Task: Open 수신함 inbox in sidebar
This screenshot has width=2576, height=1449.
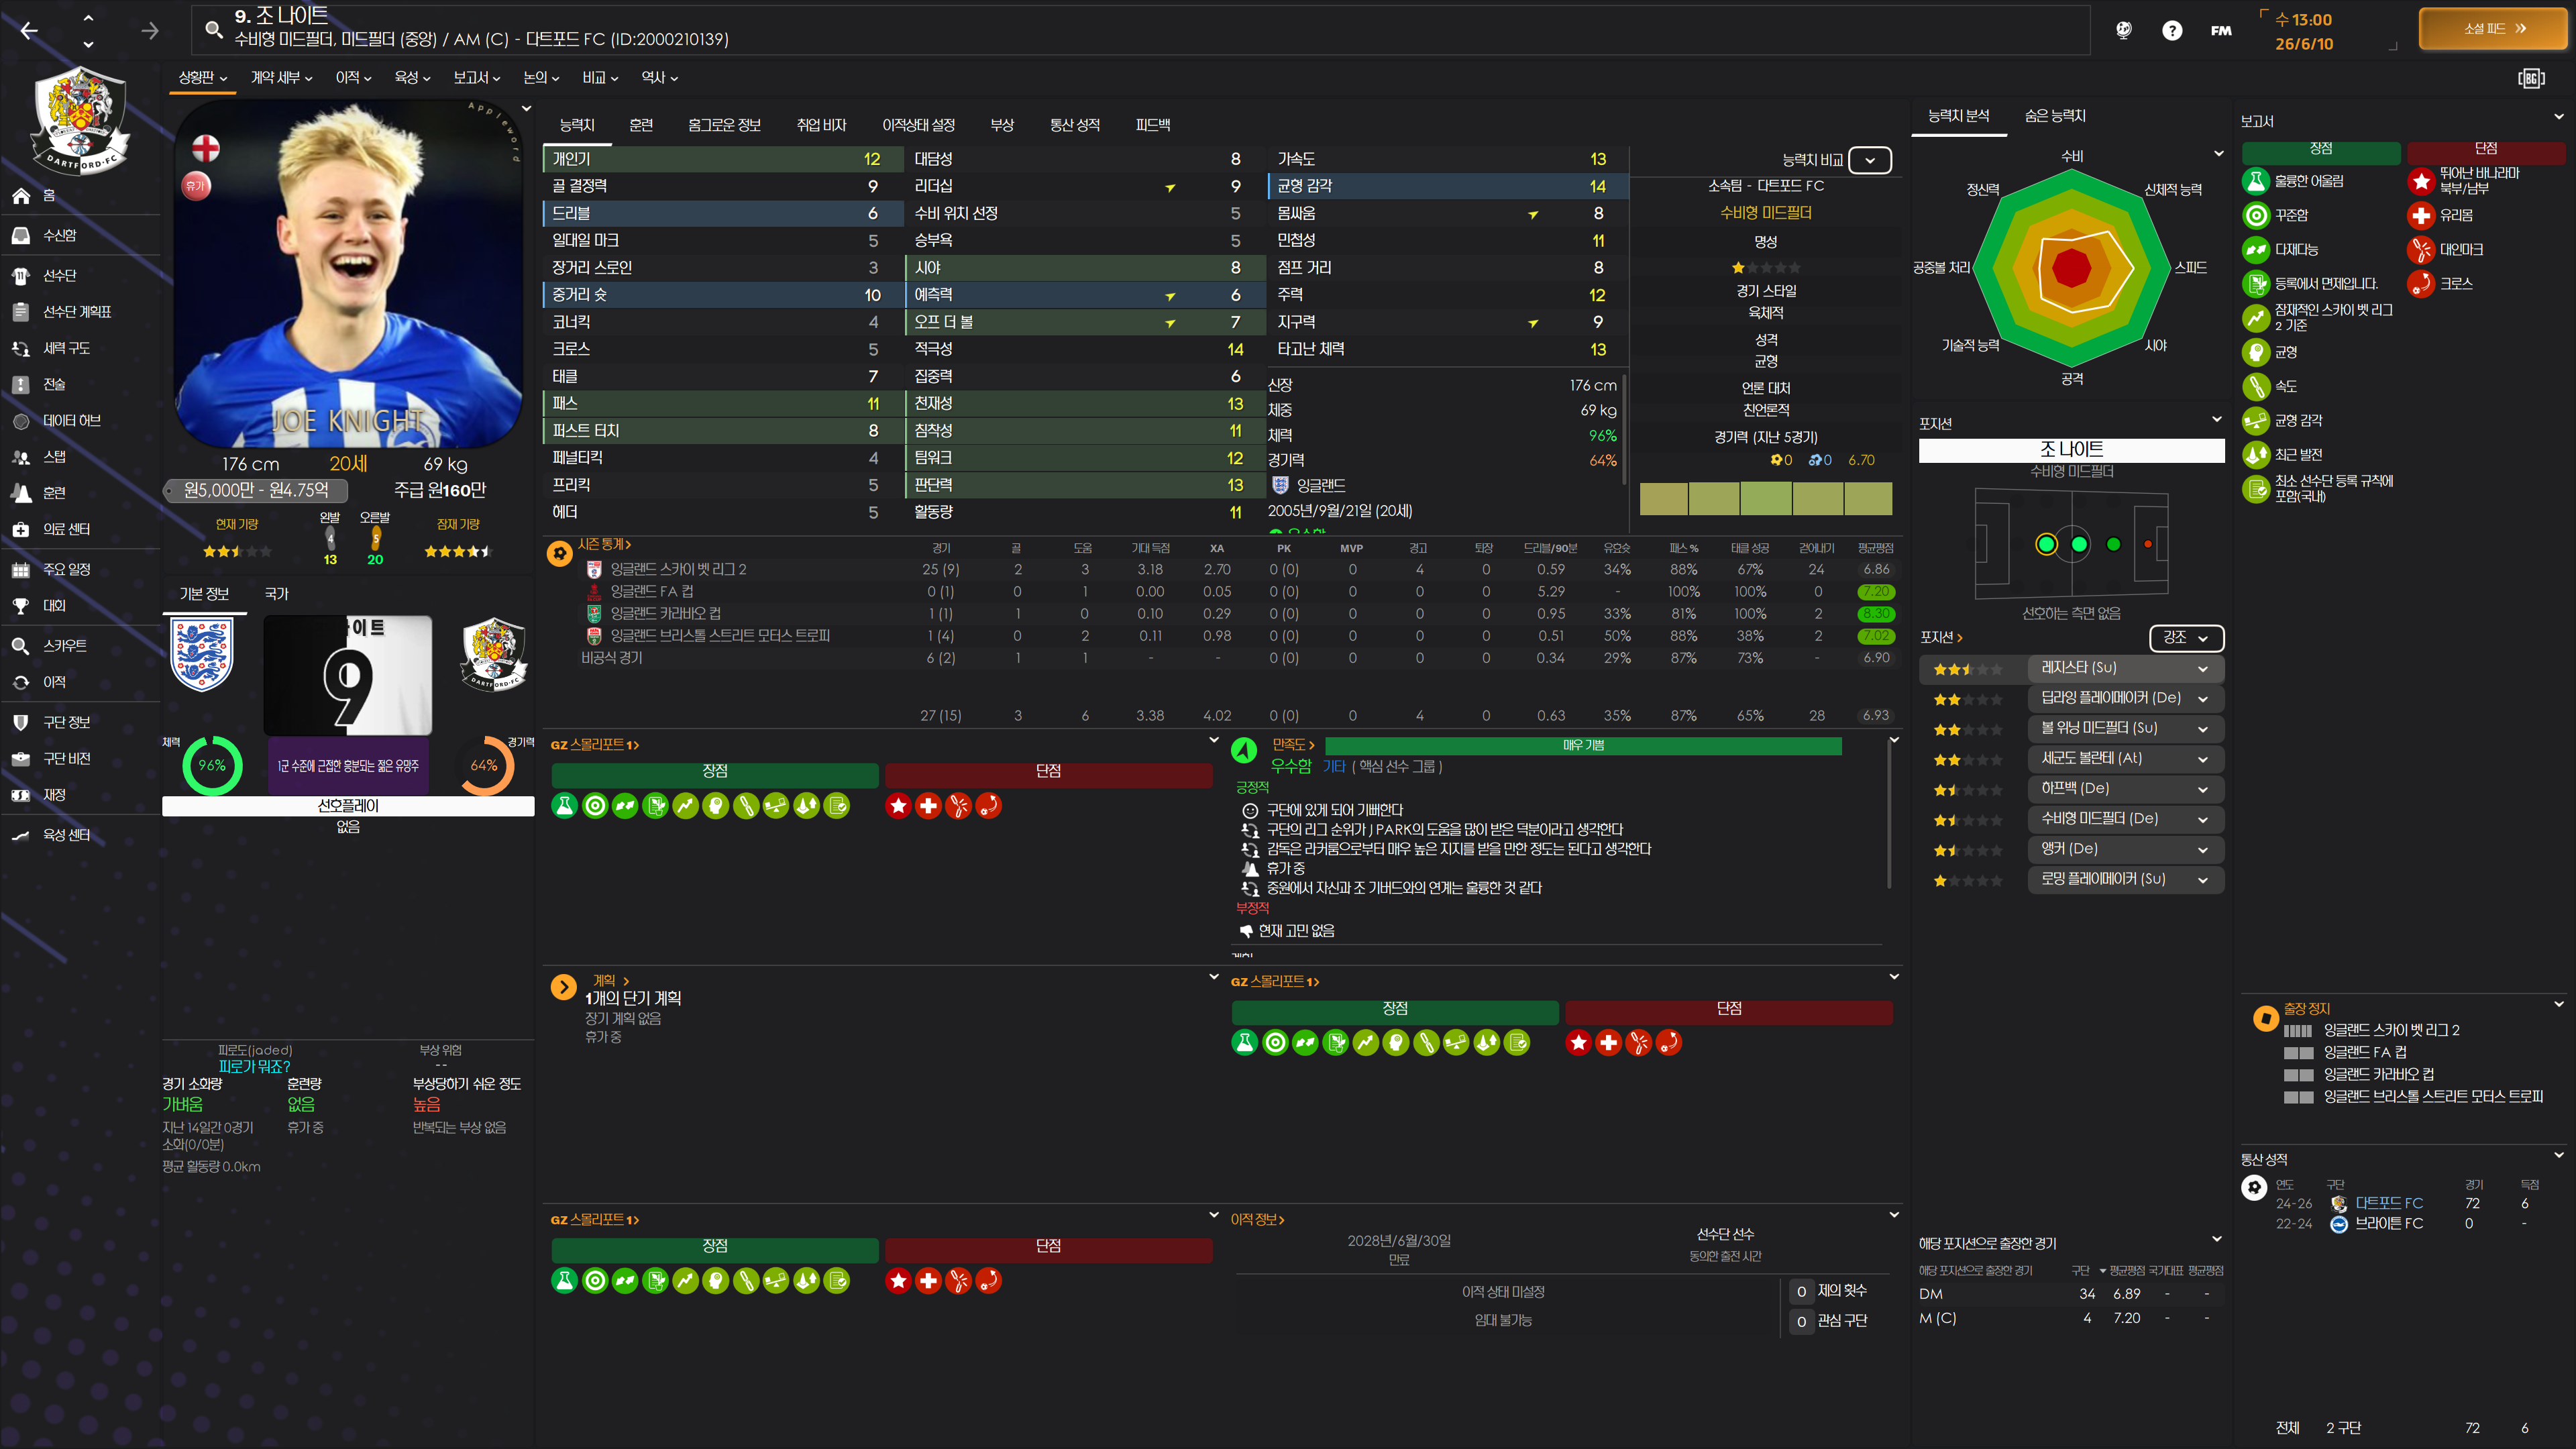Action: pyautogui.click(x=60, y=236)
